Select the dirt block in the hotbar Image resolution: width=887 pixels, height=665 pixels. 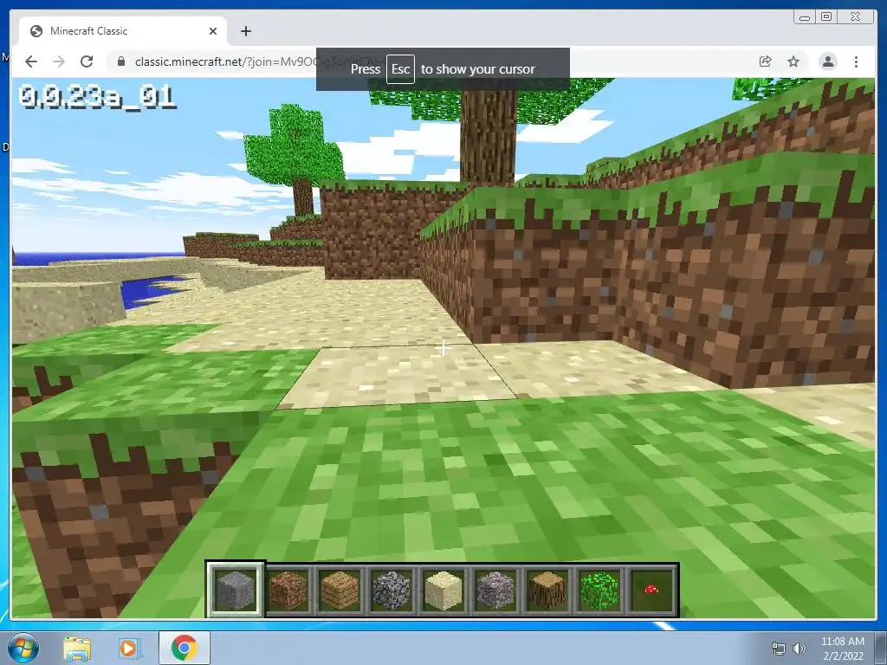[288, 590]
